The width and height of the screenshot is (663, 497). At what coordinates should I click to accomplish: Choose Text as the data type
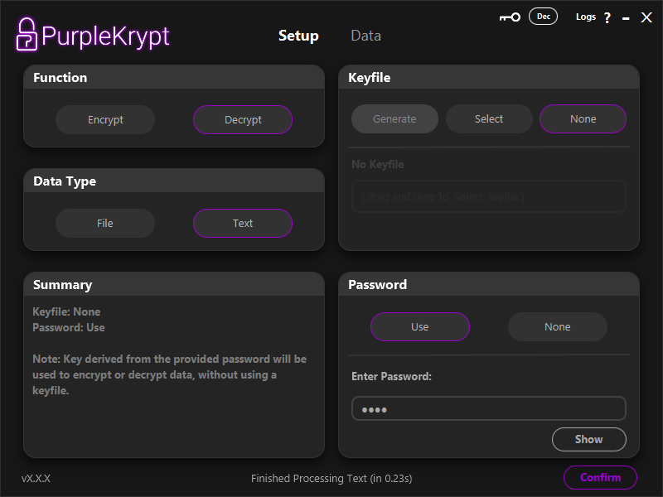click(243, 223)
